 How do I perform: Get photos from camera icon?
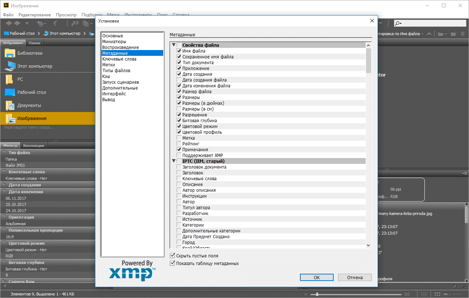pyautogui.click(x=75, y=24)
